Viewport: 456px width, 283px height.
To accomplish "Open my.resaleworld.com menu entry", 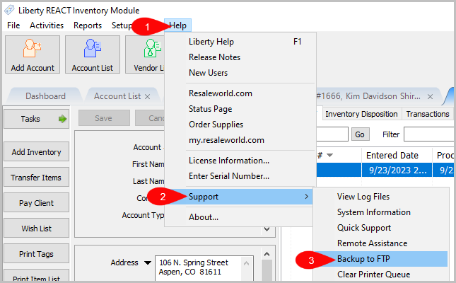I will (x=240, y=140).
